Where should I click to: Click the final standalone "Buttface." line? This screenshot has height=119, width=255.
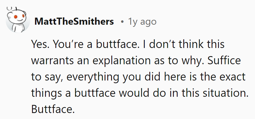(x=53, y=109)
